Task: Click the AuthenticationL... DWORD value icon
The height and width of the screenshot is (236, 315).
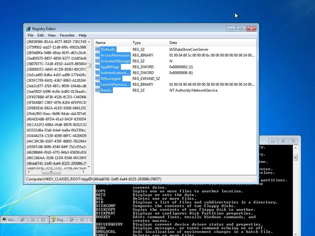Action: coord(98,73)
